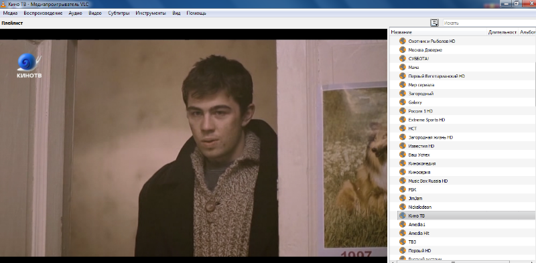The width and height of the screenshot is (536, 263).
Task: Select the Кино ТВ playlist entry
Action: click(466, 215)
